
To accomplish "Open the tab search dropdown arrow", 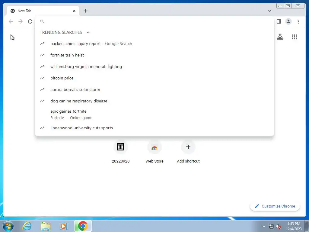I will click(269, 11).
